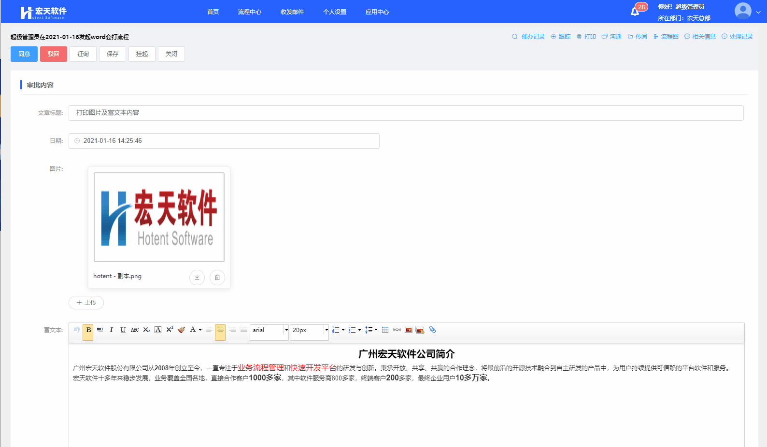Click the 保存 save button
This screenshot has height=447, width=767.
tap(113, 54)
